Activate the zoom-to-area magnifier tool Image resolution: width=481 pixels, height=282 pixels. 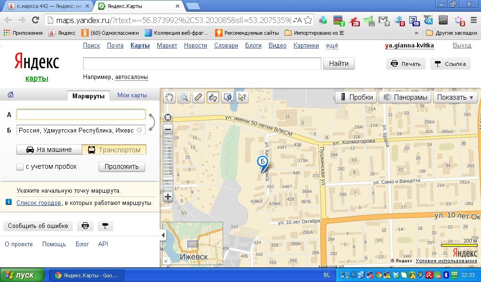[x=184, y=97]
